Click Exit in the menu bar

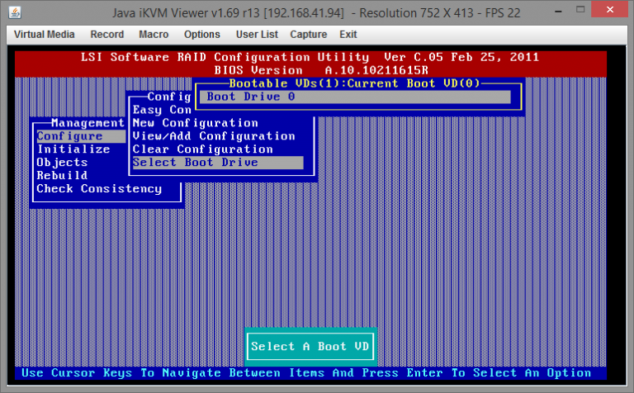[x=348, y=35]
